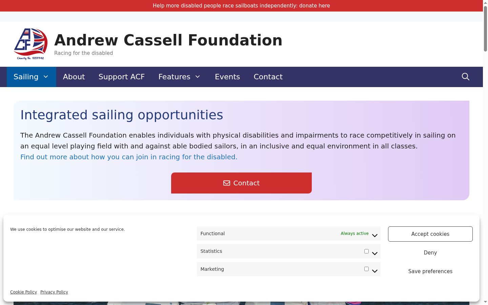488x305 pixels.
Task: Accept cookies in the consent banner
Action: [430, 234]
